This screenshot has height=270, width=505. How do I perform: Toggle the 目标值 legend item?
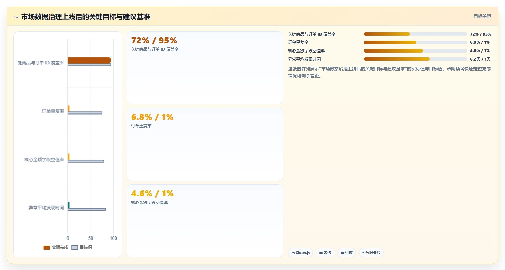click(82, 247)
